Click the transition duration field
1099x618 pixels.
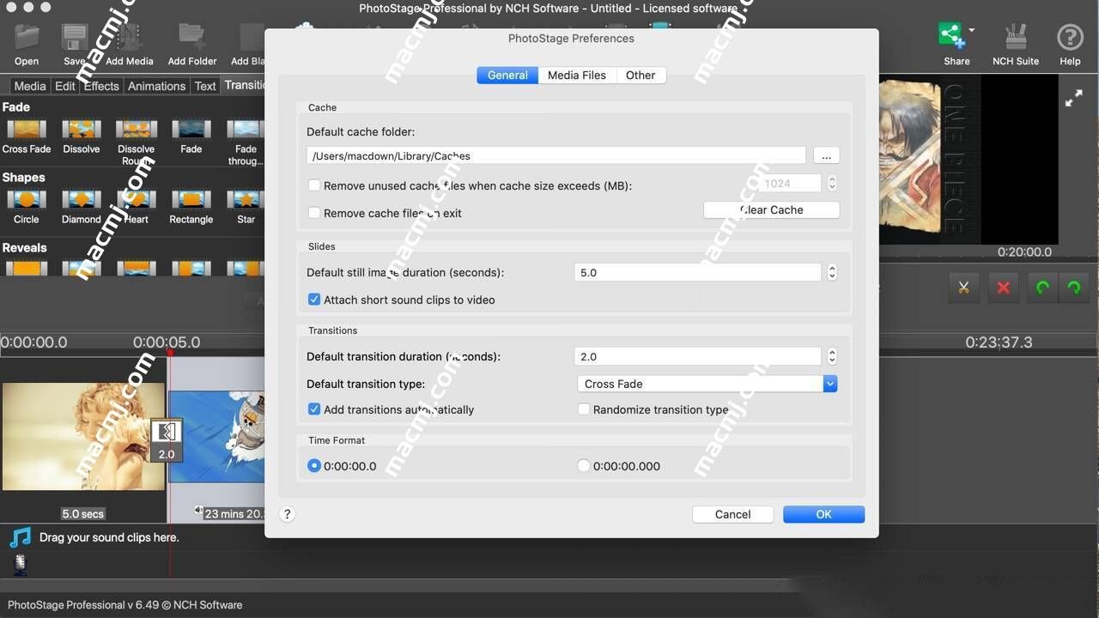(x=698, y=356)
